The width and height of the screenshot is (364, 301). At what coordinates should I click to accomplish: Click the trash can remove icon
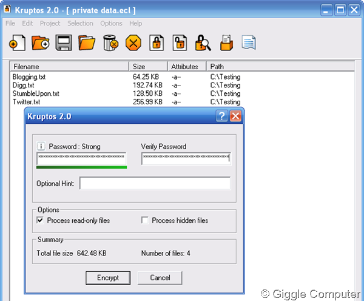tap(110, 42)
